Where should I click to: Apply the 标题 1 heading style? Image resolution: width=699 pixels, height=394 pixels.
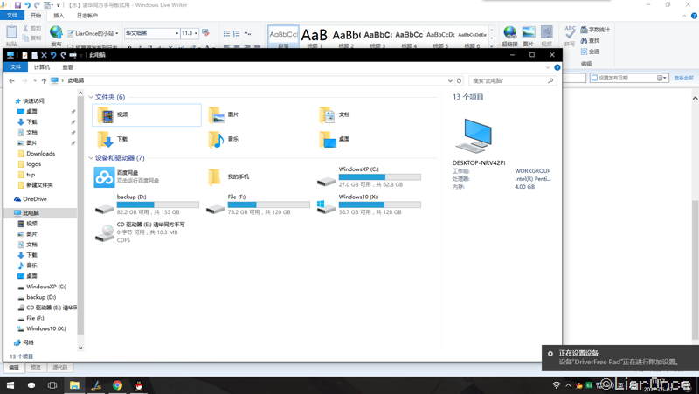click(315, 37)
